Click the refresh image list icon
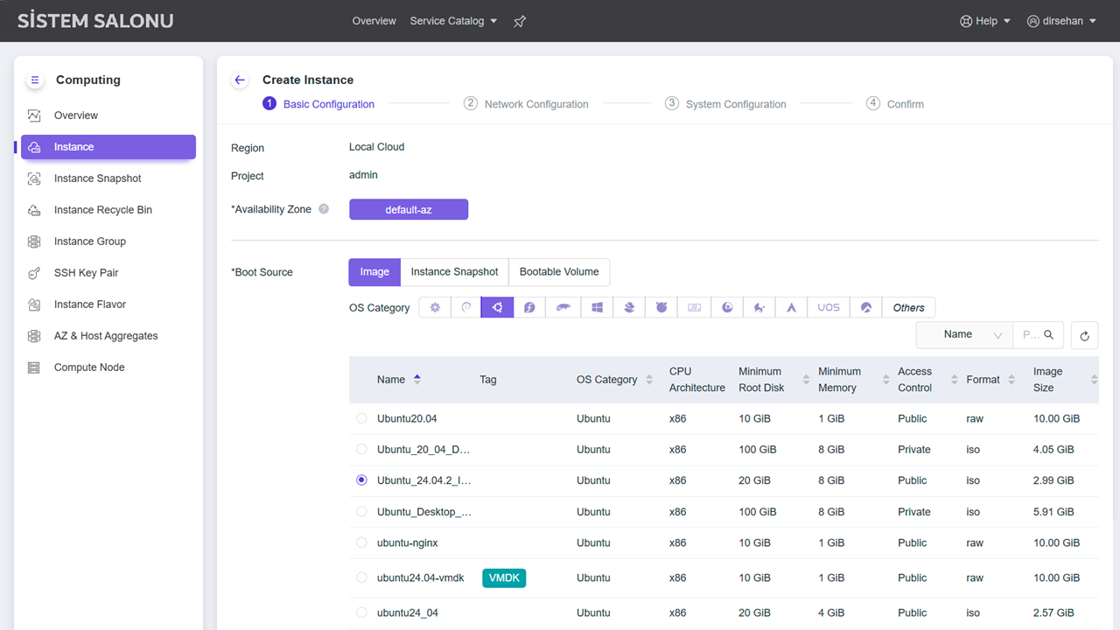This screenshot has height=630, width=1120. click(x=1084, y=335)
